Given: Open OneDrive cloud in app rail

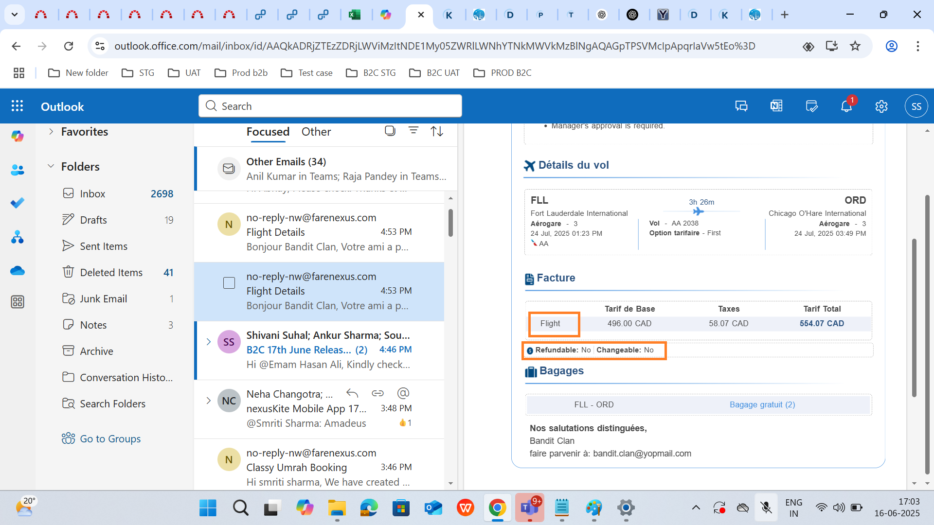Looking at the screenshot, I should [x=18, y=270].
